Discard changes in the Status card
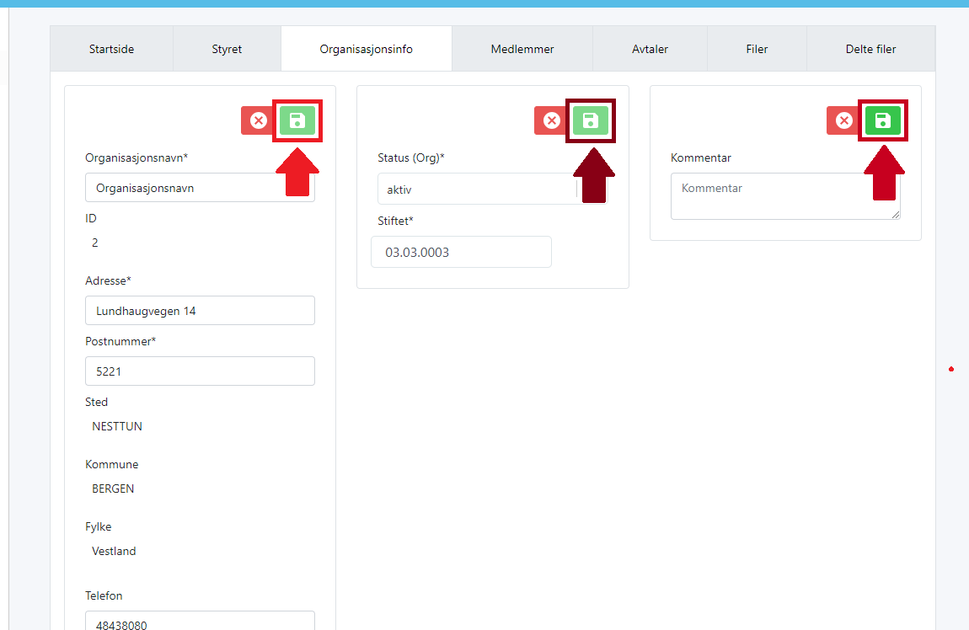This screenshot has height=630, width=969. (552, 121)
